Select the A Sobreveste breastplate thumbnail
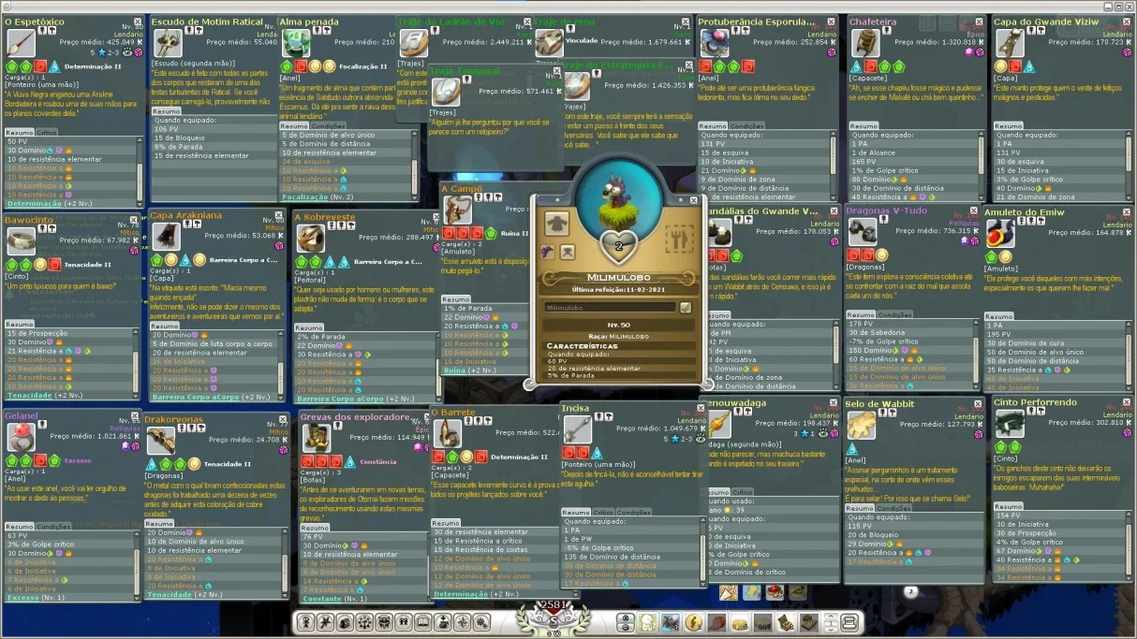Image resolution: width=1137 pixels, height=639 pixels. (x=311, y=238)
